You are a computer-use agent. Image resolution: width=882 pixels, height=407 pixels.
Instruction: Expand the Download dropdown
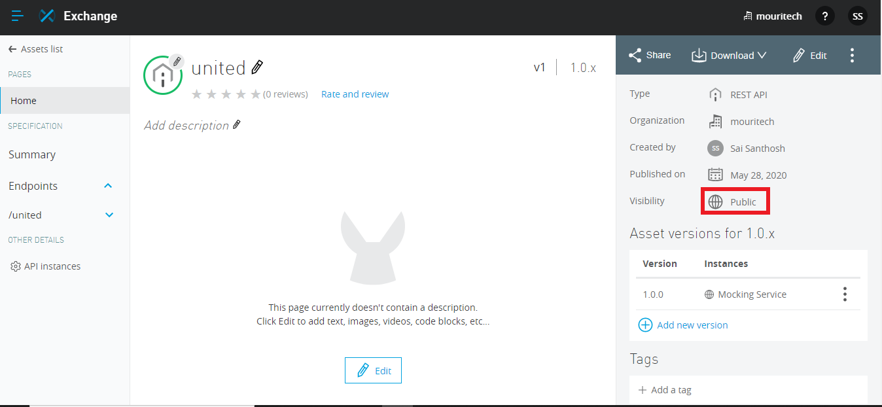point(729,56)
